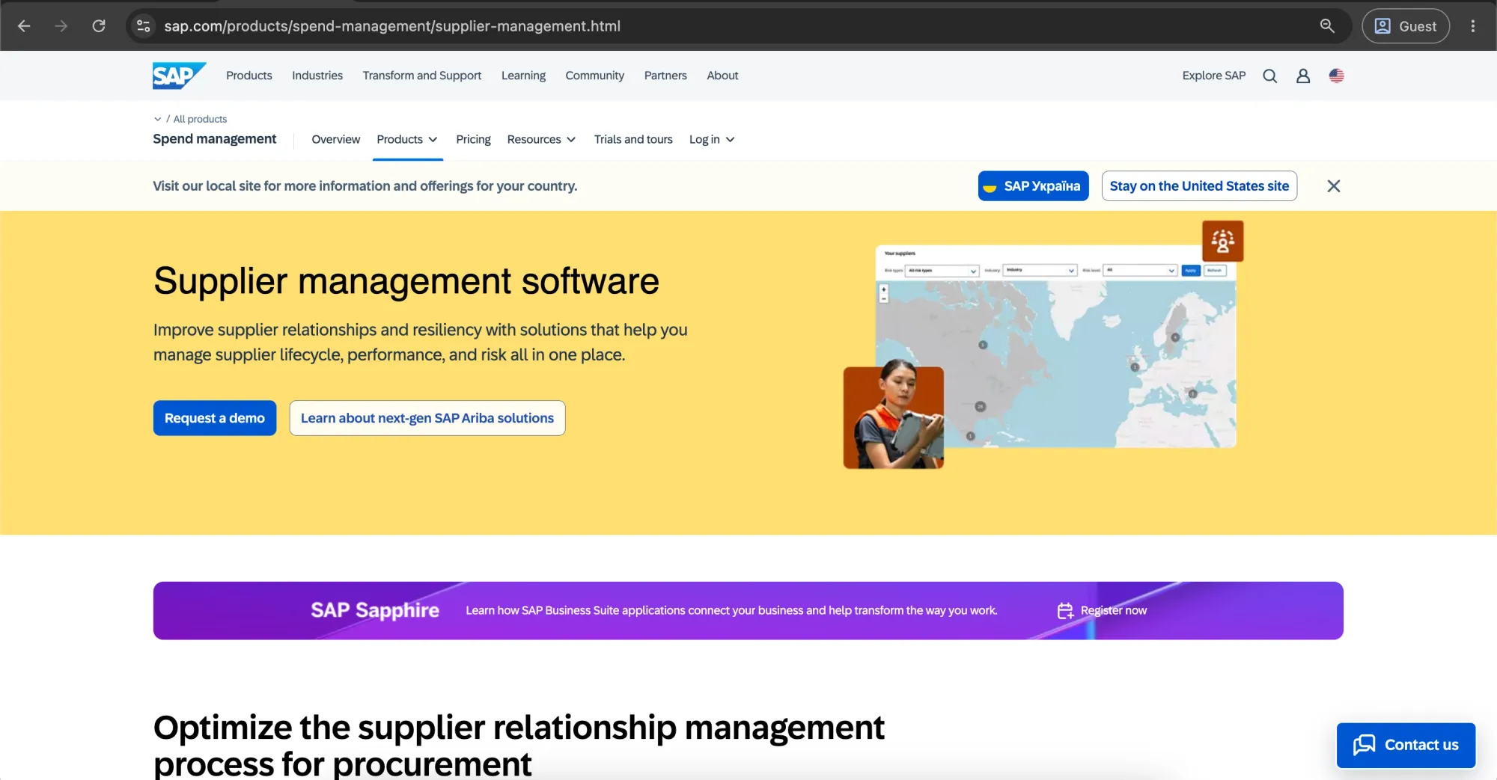Go back using the browser back arrow
Screen dimensions: 1497x780
pyautogui.click(x=24, y=26)
